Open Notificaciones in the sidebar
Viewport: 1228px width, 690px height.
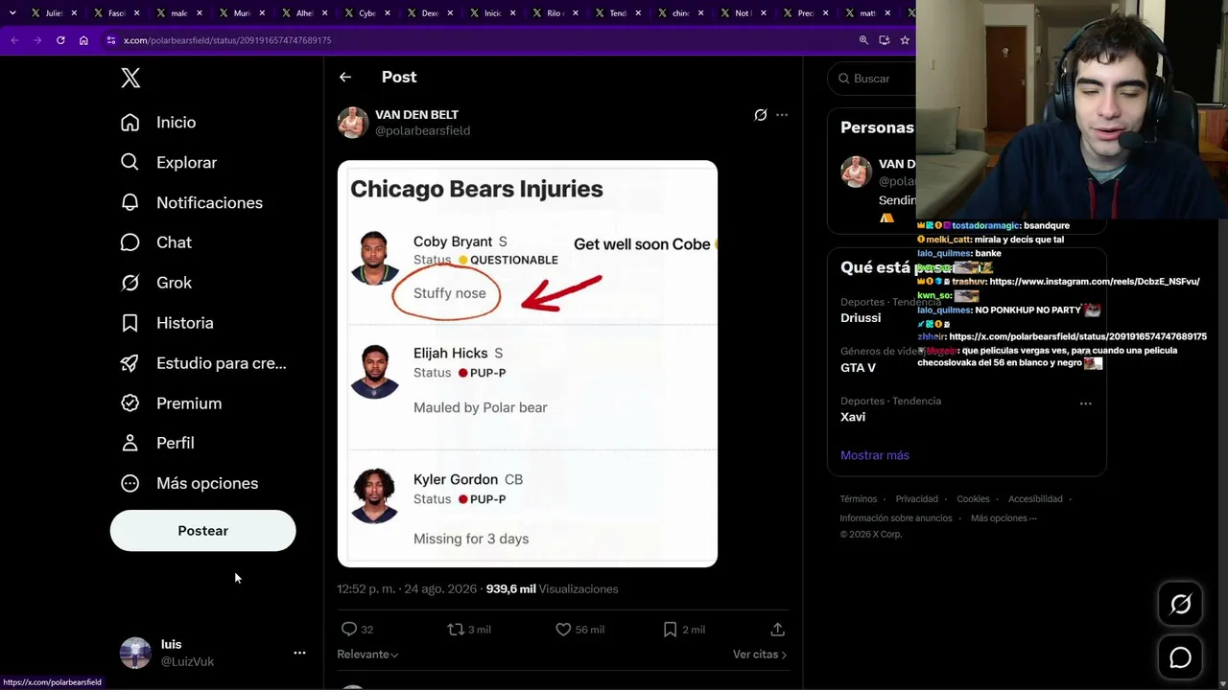click(192, 203)
